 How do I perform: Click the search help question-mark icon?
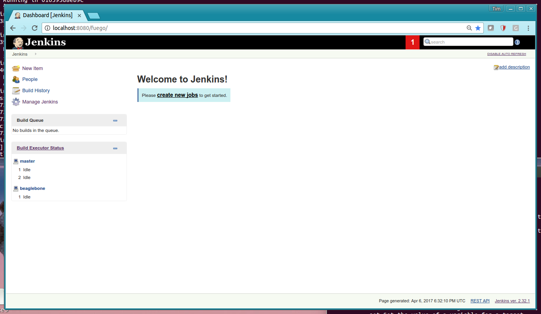(x=517, y=42)
